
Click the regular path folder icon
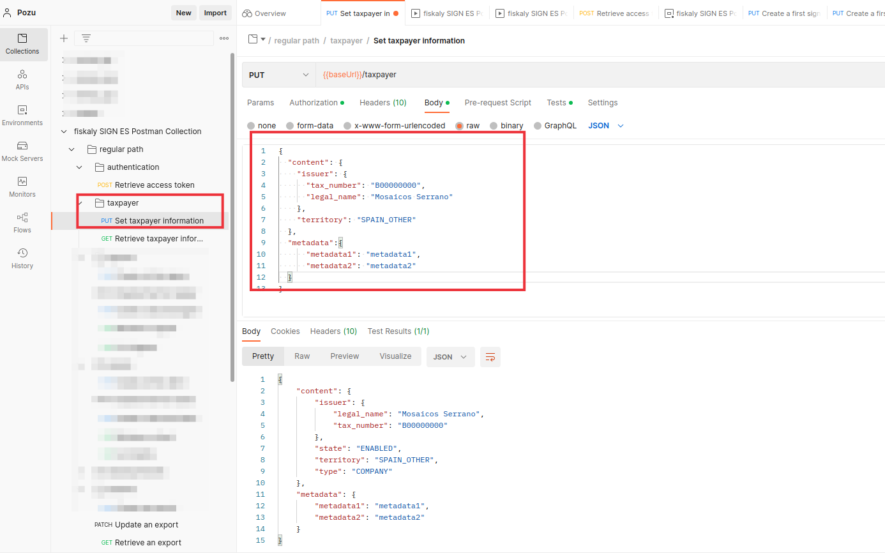coord(91,149)
